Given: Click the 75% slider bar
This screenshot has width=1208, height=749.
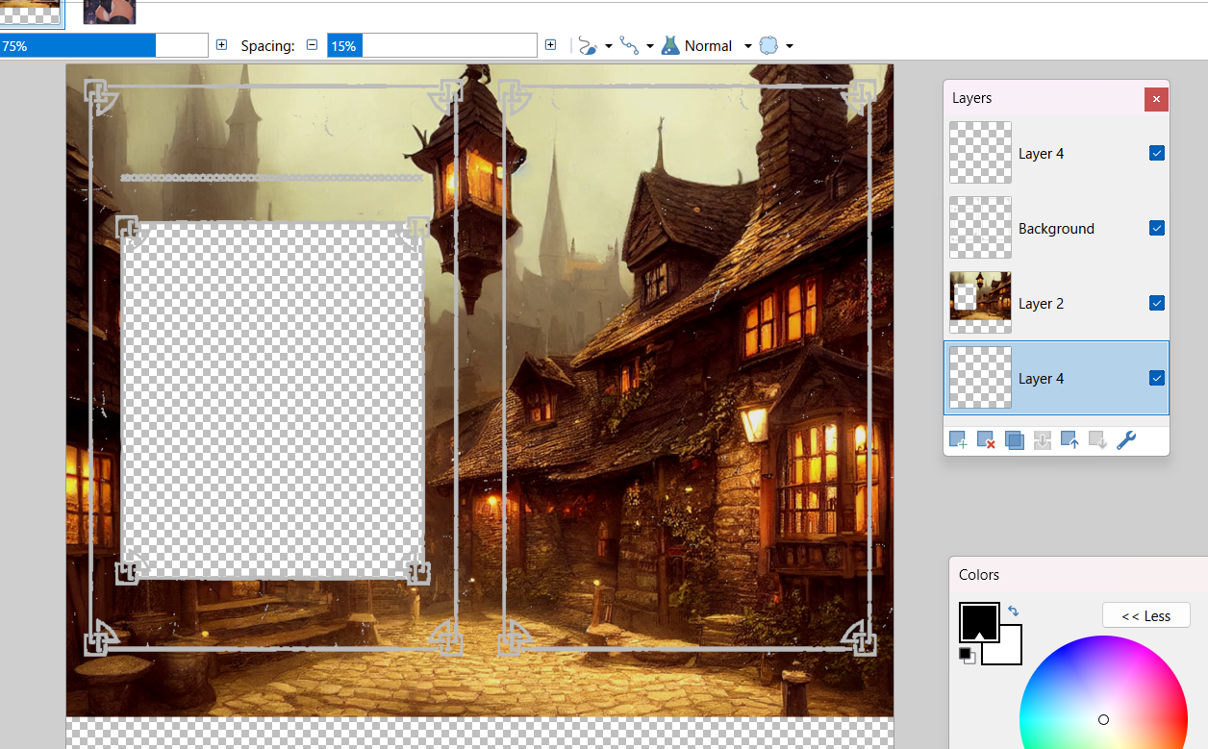Looking at the screenshot, I should [x=104, y=45].
